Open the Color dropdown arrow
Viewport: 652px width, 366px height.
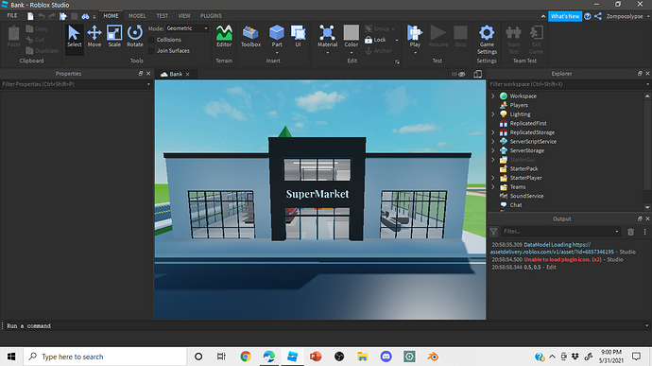(x=351, y=53)
